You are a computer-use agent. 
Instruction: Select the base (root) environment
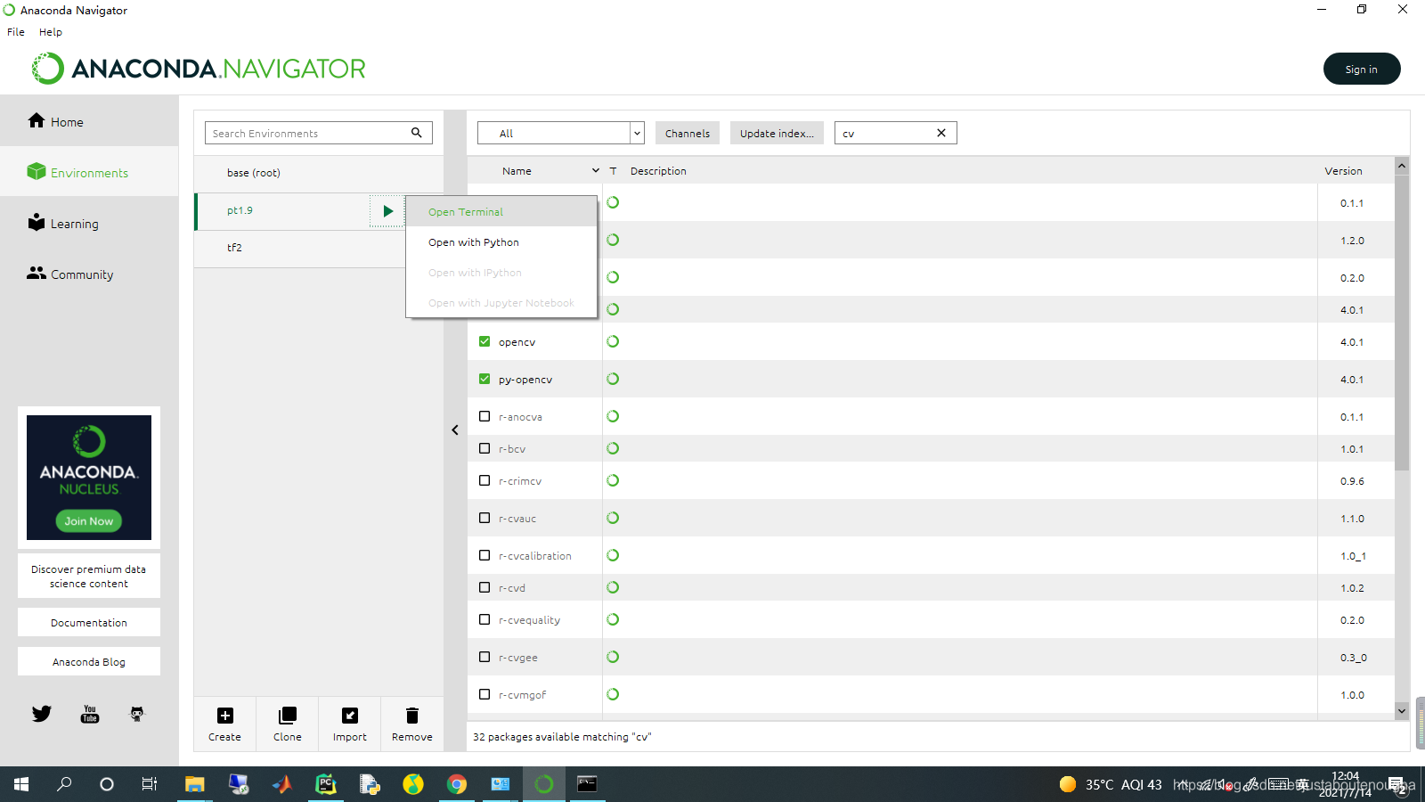pos(319,173)
